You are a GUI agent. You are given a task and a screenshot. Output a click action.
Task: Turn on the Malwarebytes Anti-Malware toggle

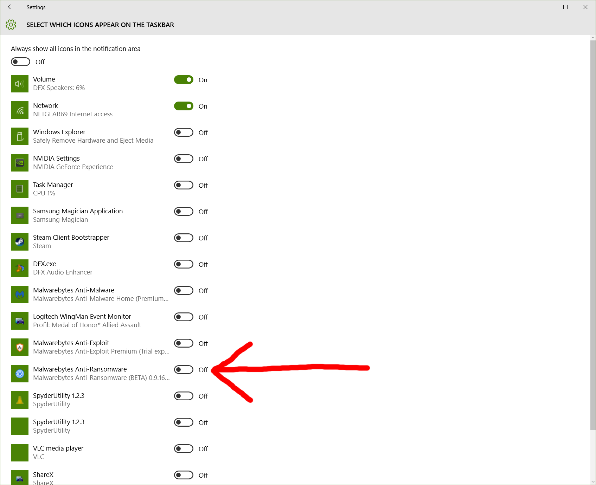click(x=184, y=291)
